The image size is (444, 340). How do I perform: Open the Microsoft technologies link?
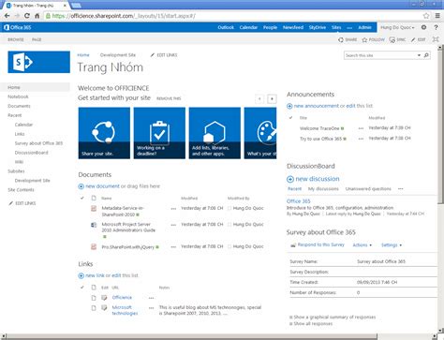point(125,310)
